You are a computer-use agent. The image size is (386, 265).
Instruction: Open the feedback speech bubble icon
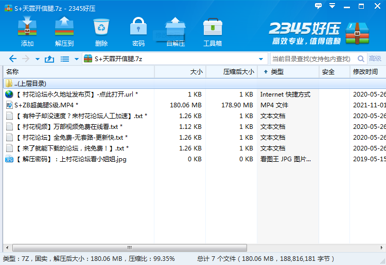click(319, 7)
